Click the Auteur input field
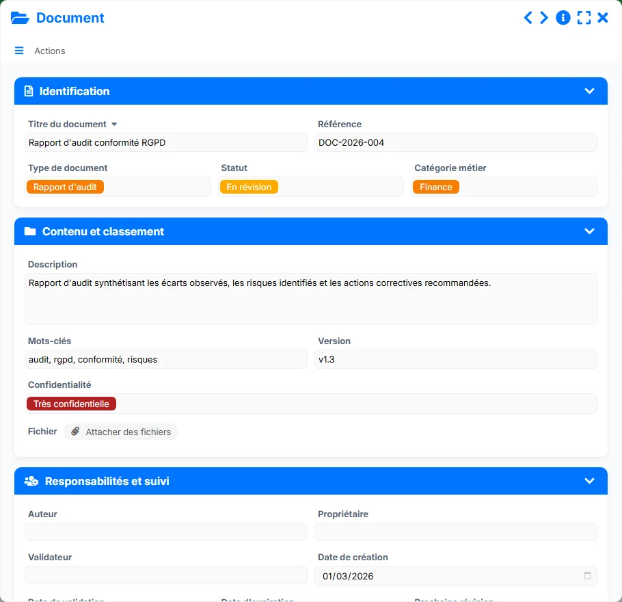This screenshot has width=622, height=602. pyautogui.click(x=166, y=532)
